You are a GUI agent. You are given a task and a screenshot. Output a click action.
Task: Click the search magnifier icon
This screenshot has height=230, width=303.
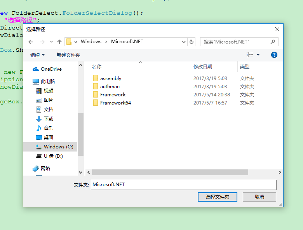tap(273, 42)
